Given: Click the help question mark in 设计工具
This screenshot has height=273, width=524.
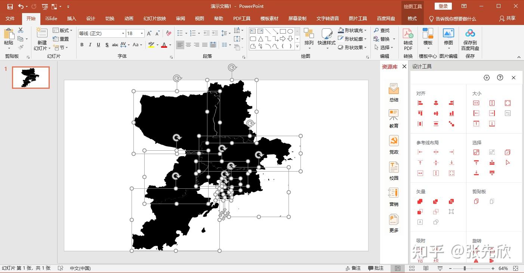Looking at the screenshot, I should coord(500,78).
